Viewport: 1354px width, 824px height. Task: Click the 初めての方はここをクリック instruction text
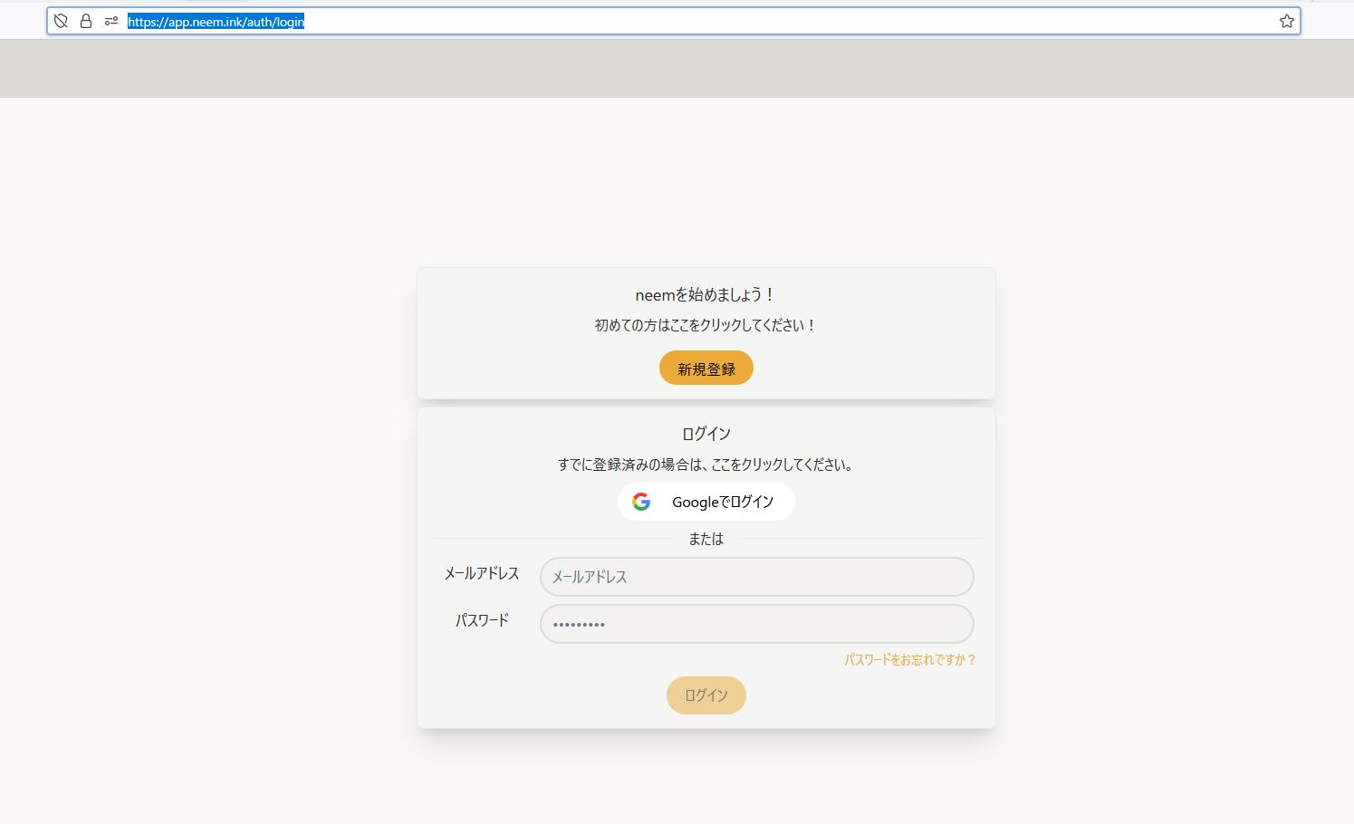(706, 324)
